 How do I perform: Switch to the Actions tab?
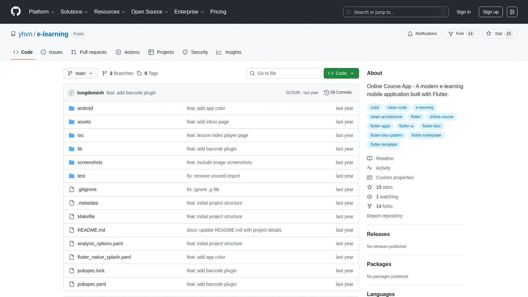(x=128, y=52)
